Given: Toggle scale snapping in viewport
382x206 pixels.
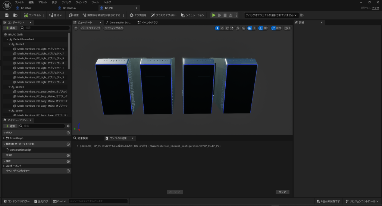Looking at the screenshot, I should pyautogui.click(x=273, y=28).
